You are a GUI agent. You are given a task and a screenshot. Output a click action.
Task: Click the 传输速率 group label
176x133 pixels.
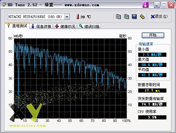(x=146, y=44)
